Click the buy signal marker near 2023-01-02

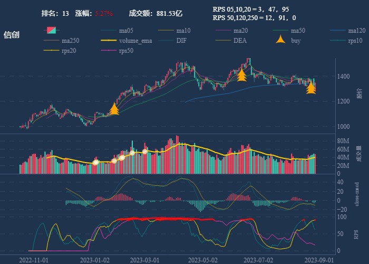point(114,109)
